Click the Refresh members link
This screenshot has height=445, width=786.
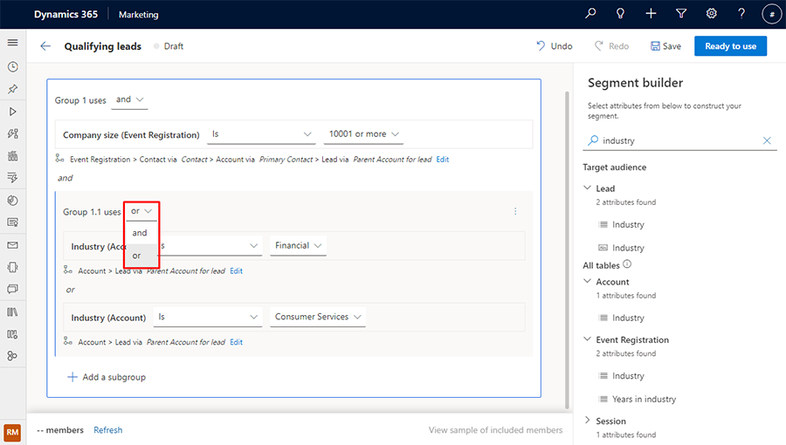[108, 430]
